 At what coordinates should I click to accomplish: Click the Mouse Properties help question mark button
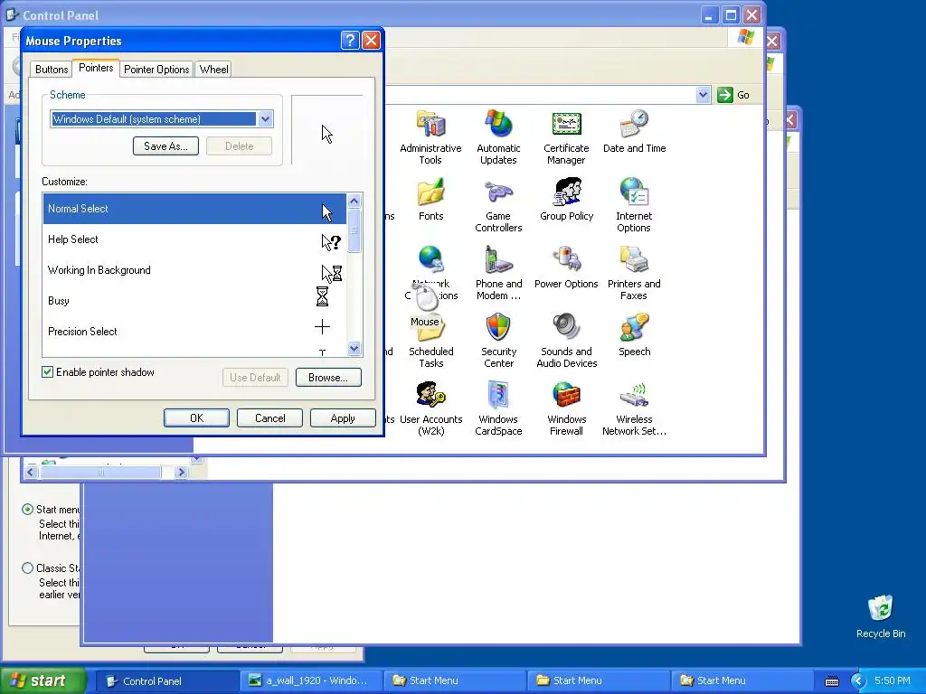click(x=350, y=40)
